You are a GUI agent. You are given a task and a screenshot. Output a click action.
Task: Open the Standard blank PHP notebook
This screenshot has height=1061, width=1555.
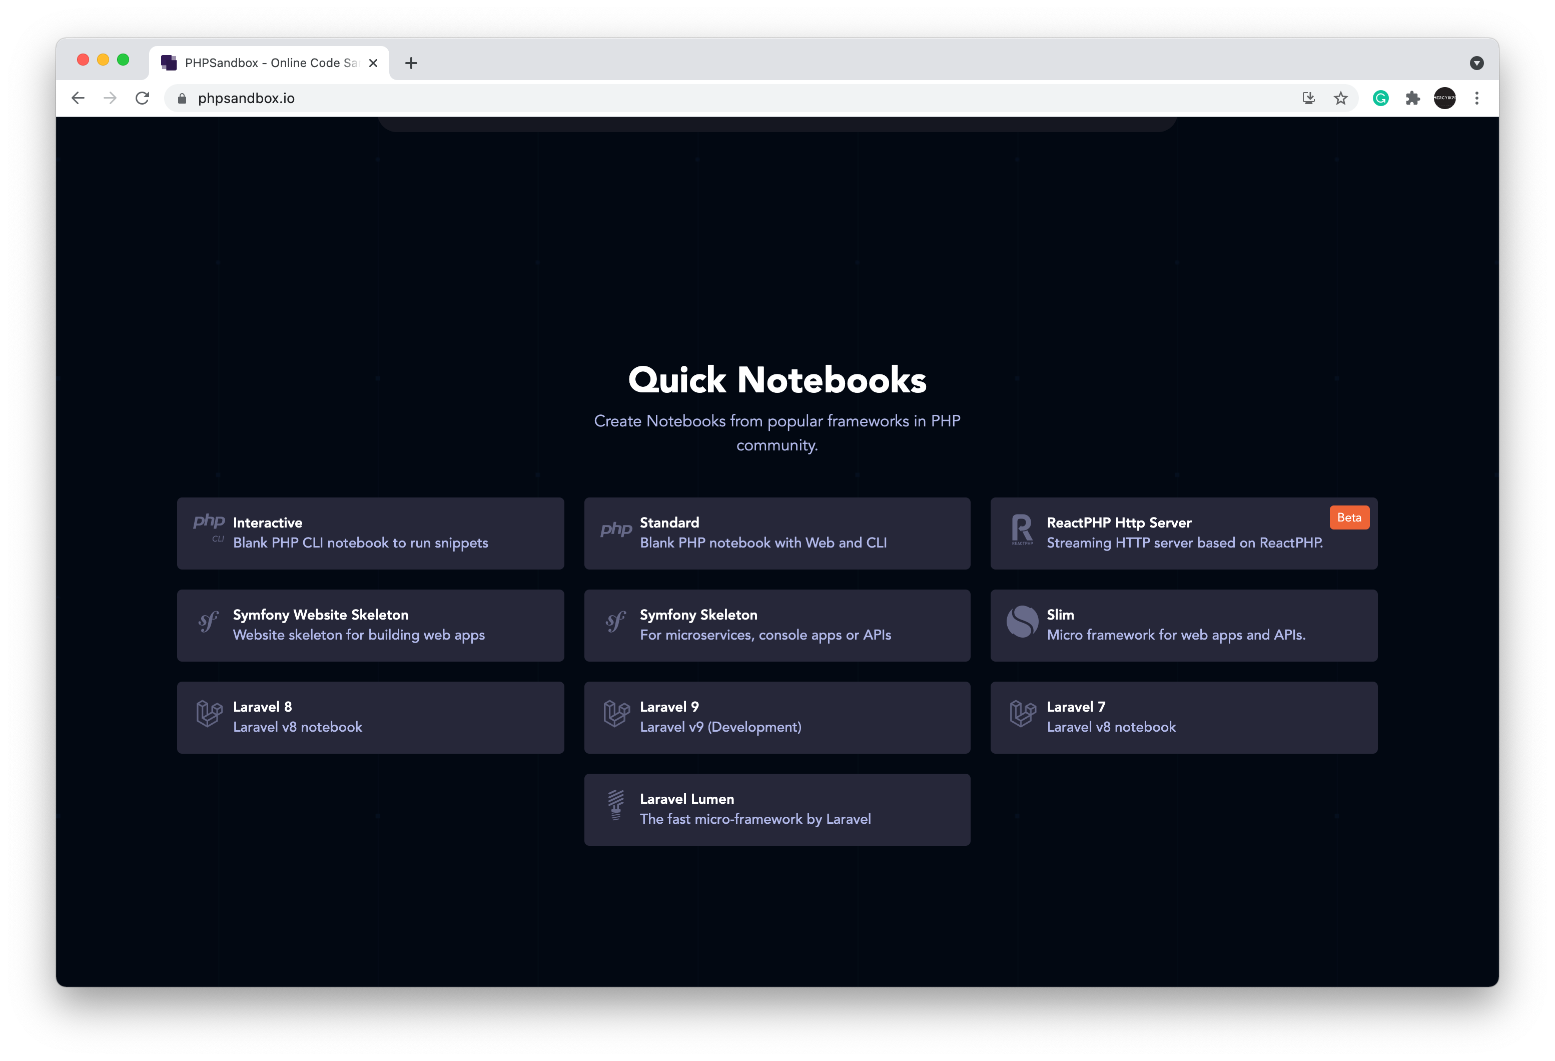[777, 534]
